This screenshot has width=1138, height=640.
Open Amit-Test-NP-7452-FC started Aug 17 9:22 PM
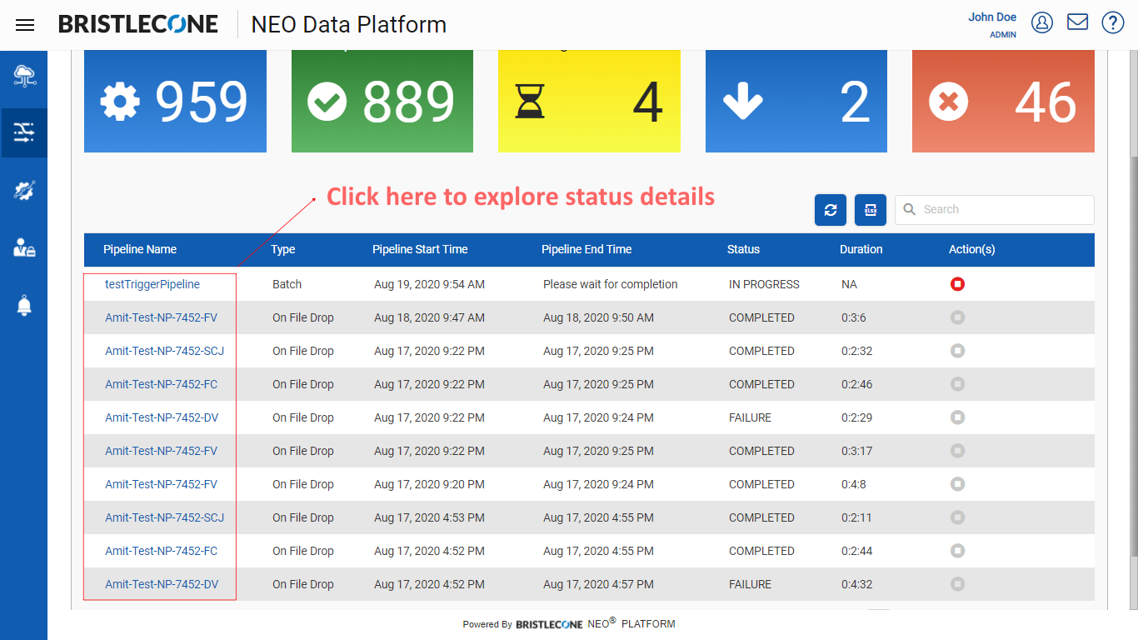point(161,384)
